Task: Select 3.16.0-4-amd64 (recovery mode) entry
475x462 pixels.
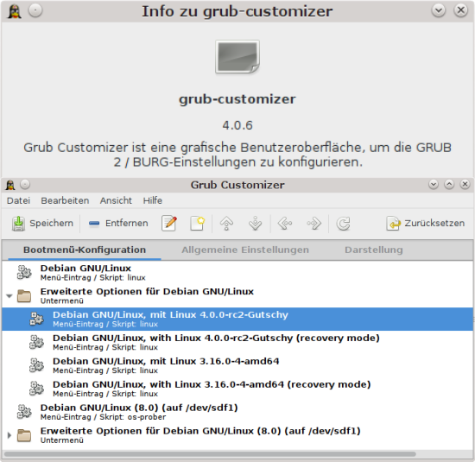Action: [237, 389]
